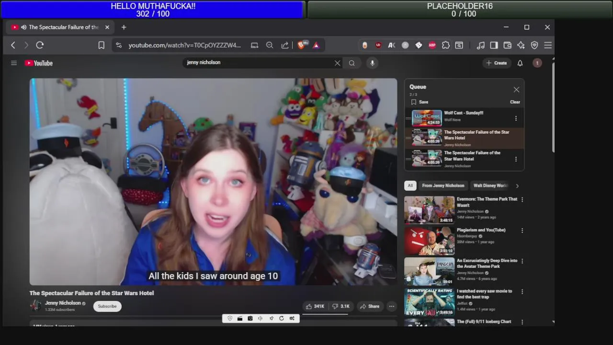Open the YouTube guide hamburger menu
Viewport: 613px width, 345px height.
pyautogui.click(x=14, y=63)
